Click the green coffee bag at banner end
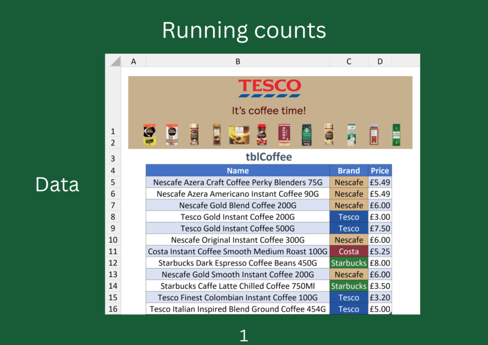The width and height of the screenshot is (488, 345). 396,135
